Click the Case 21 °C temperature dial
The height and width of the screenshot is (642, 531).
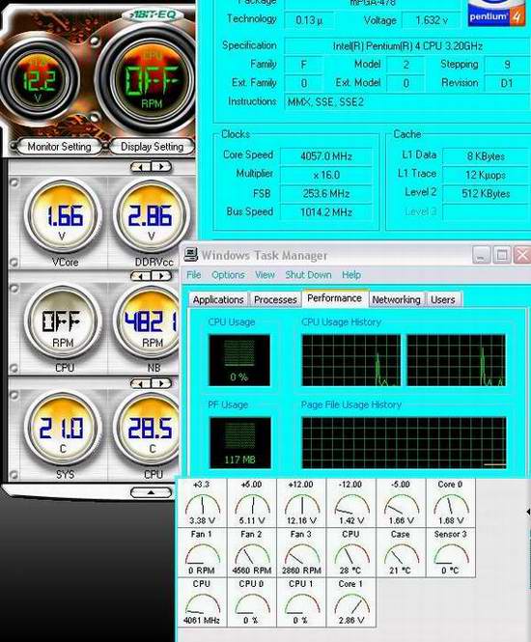click(x=401, y=553)
